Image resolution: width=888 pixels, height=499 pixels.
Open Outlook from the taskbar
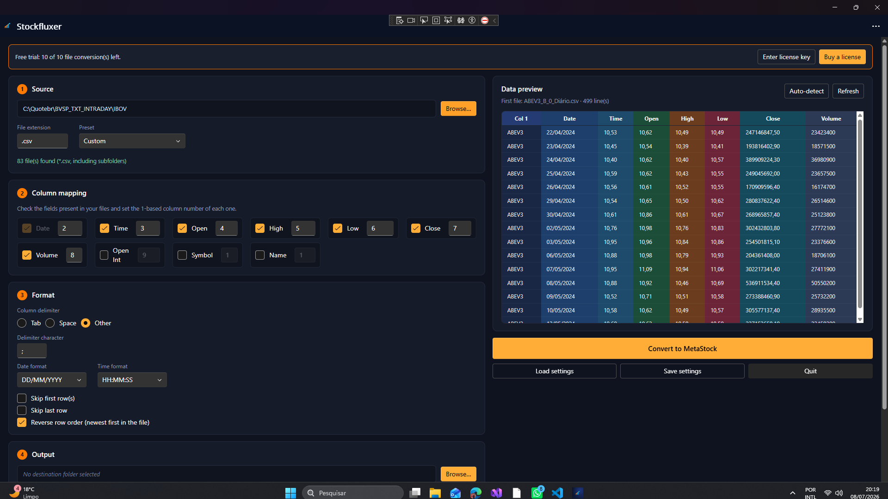456,493
